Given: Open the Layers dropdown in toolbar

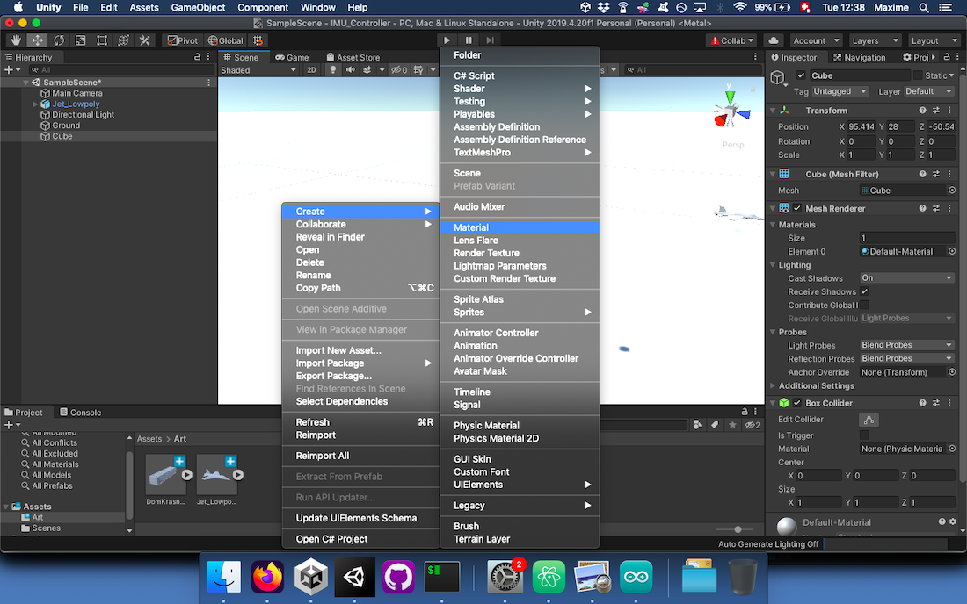Looking at the screenshot, I should pyautogui.click(x=874, y=40).
